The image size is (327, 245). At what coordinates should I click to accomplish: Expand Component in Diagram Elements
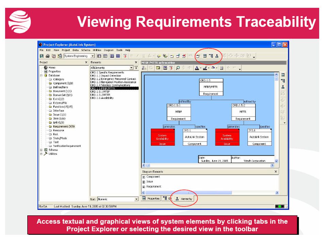point(144,177)
